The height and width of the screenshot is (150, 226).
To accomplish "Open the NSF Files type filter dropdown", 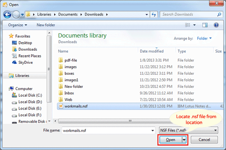I will (x=189, y=130).
